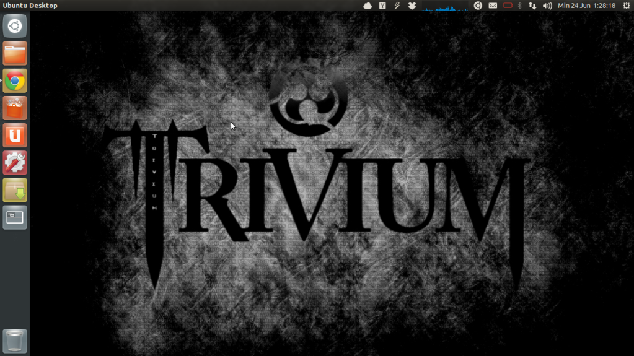Open the download package installer icon
The width and height of the screenshot is (634, 356).
tap(15, 190)
